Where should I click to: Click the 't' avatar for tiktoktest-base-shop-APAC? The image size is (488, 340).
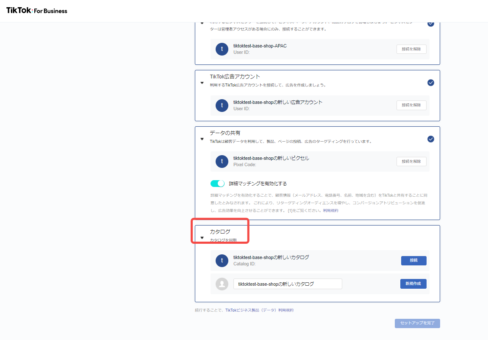(x=222, y=49)
